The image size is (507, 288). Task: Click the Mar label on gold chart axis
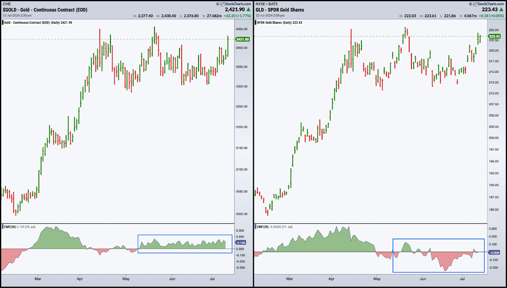38,279
